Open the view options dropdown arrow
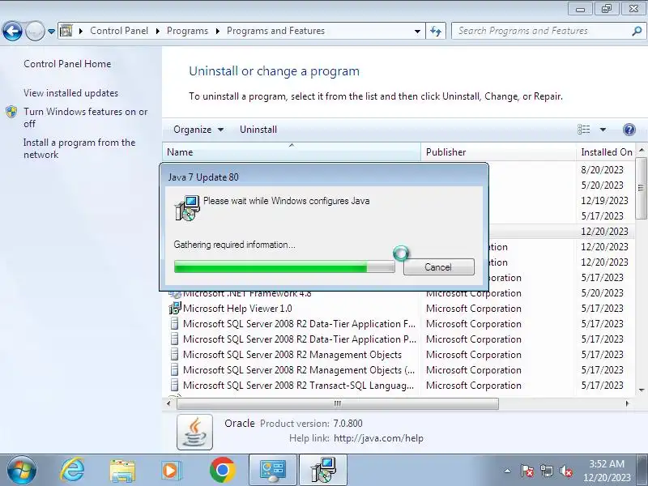 tap(603, 130)
